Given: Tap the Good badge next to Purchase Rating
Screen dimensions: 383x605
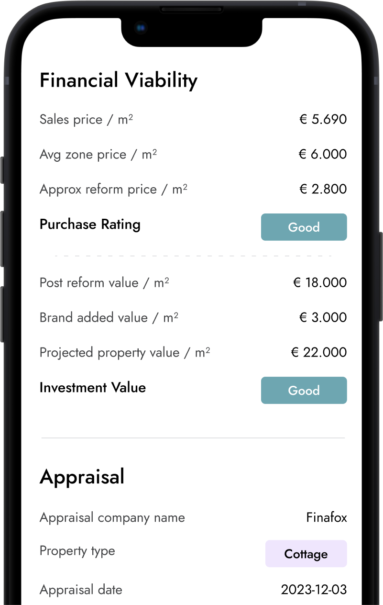Looking at the screenshot, I should [x=304, y=227].
